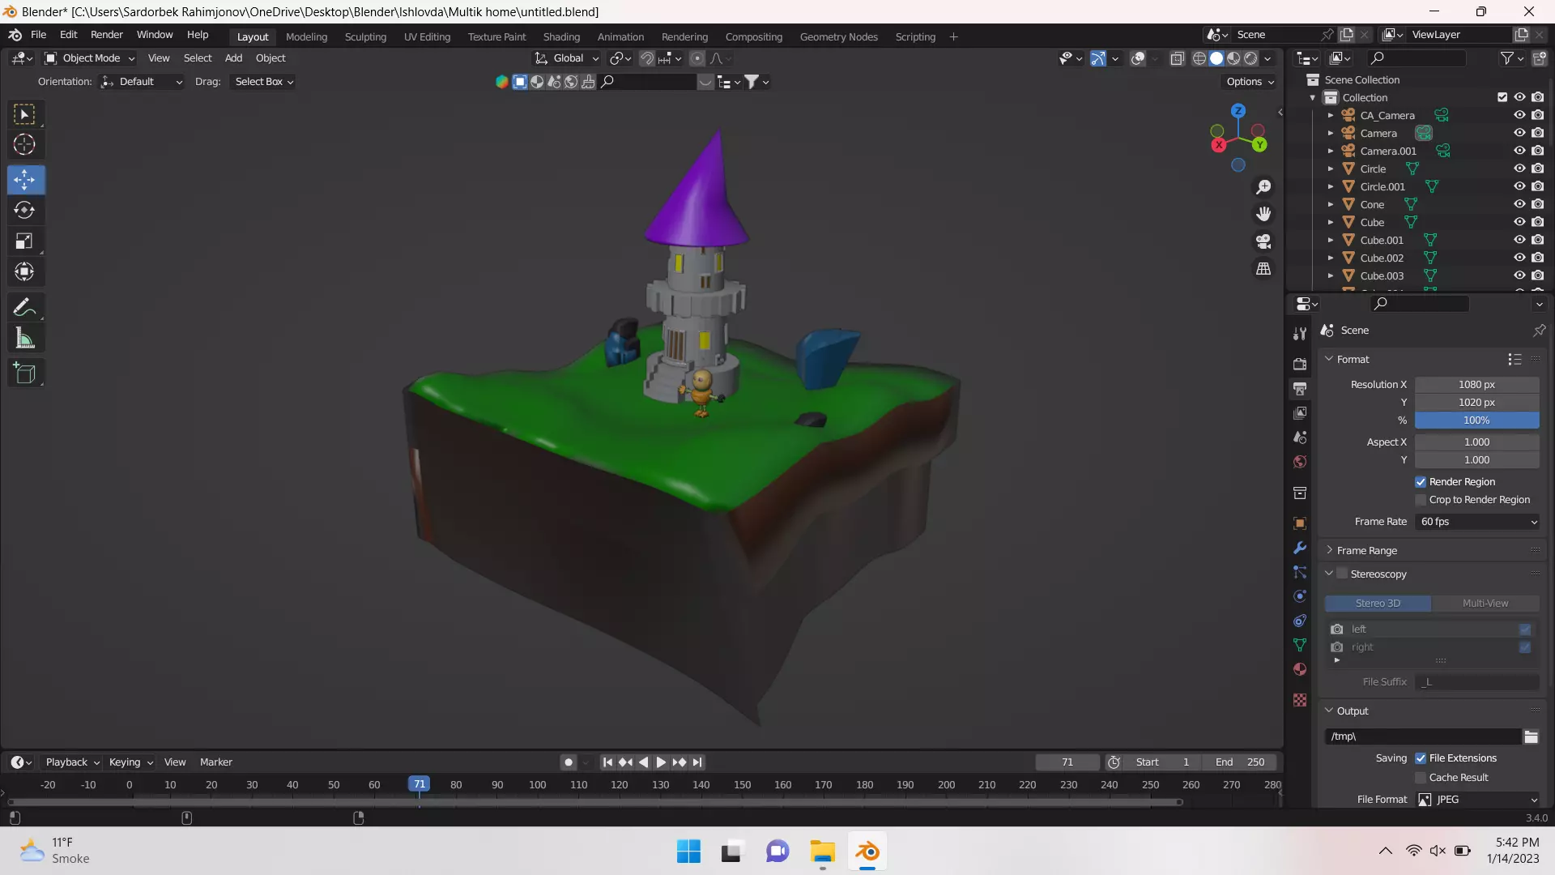Toggle camera view icon in viewport
This screenshot has width=1555, height=875.
pos(1263,241)
